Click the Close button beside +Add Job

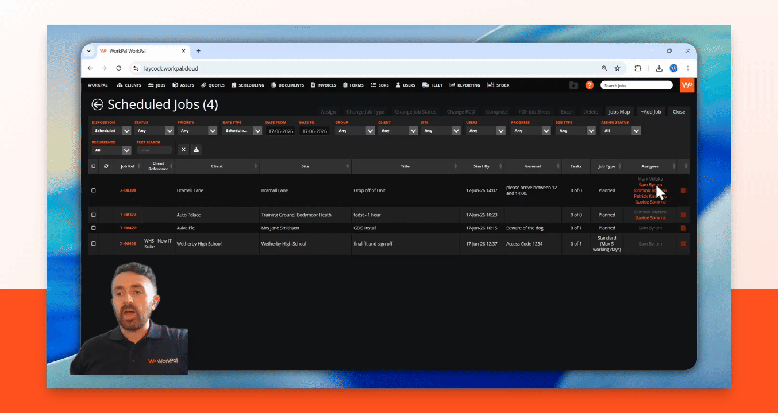tap(679, 112)
